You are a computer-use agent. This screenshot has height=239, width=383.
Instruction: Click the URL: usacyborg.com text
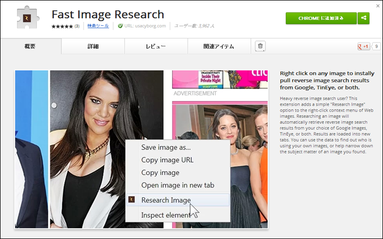pyautogui.click(x=145, y=25)
